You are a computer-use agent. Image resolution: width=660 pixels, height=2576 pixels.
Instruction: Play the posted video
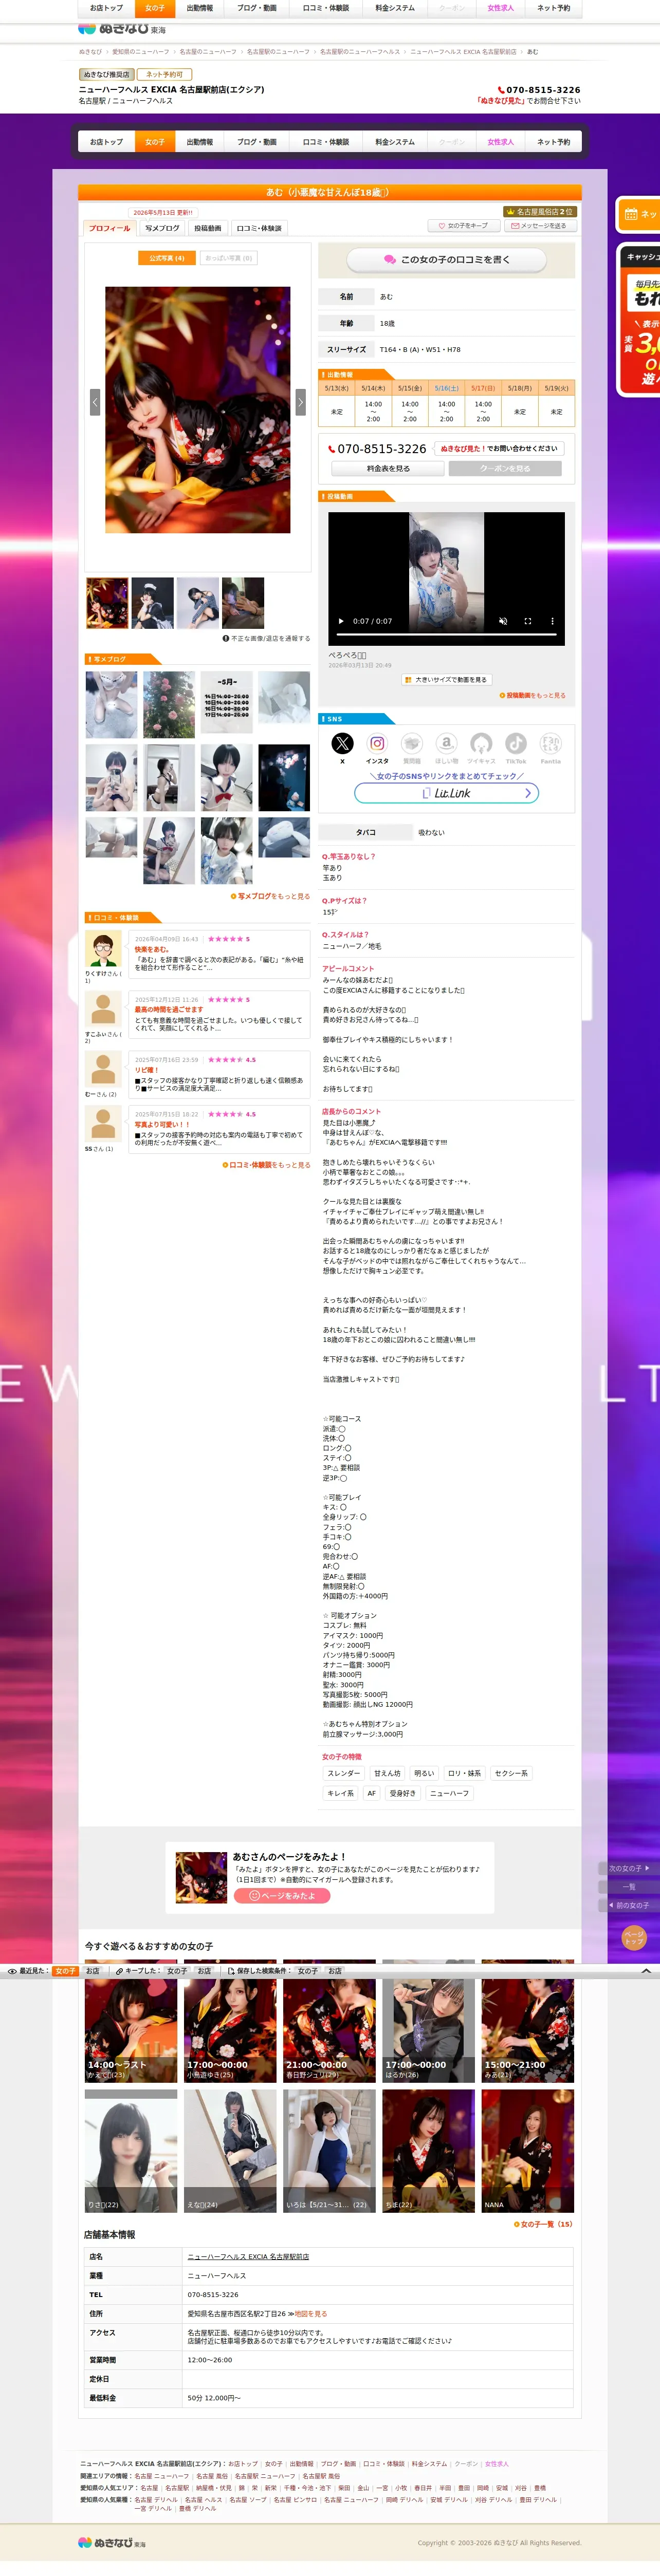coord(340,621)
